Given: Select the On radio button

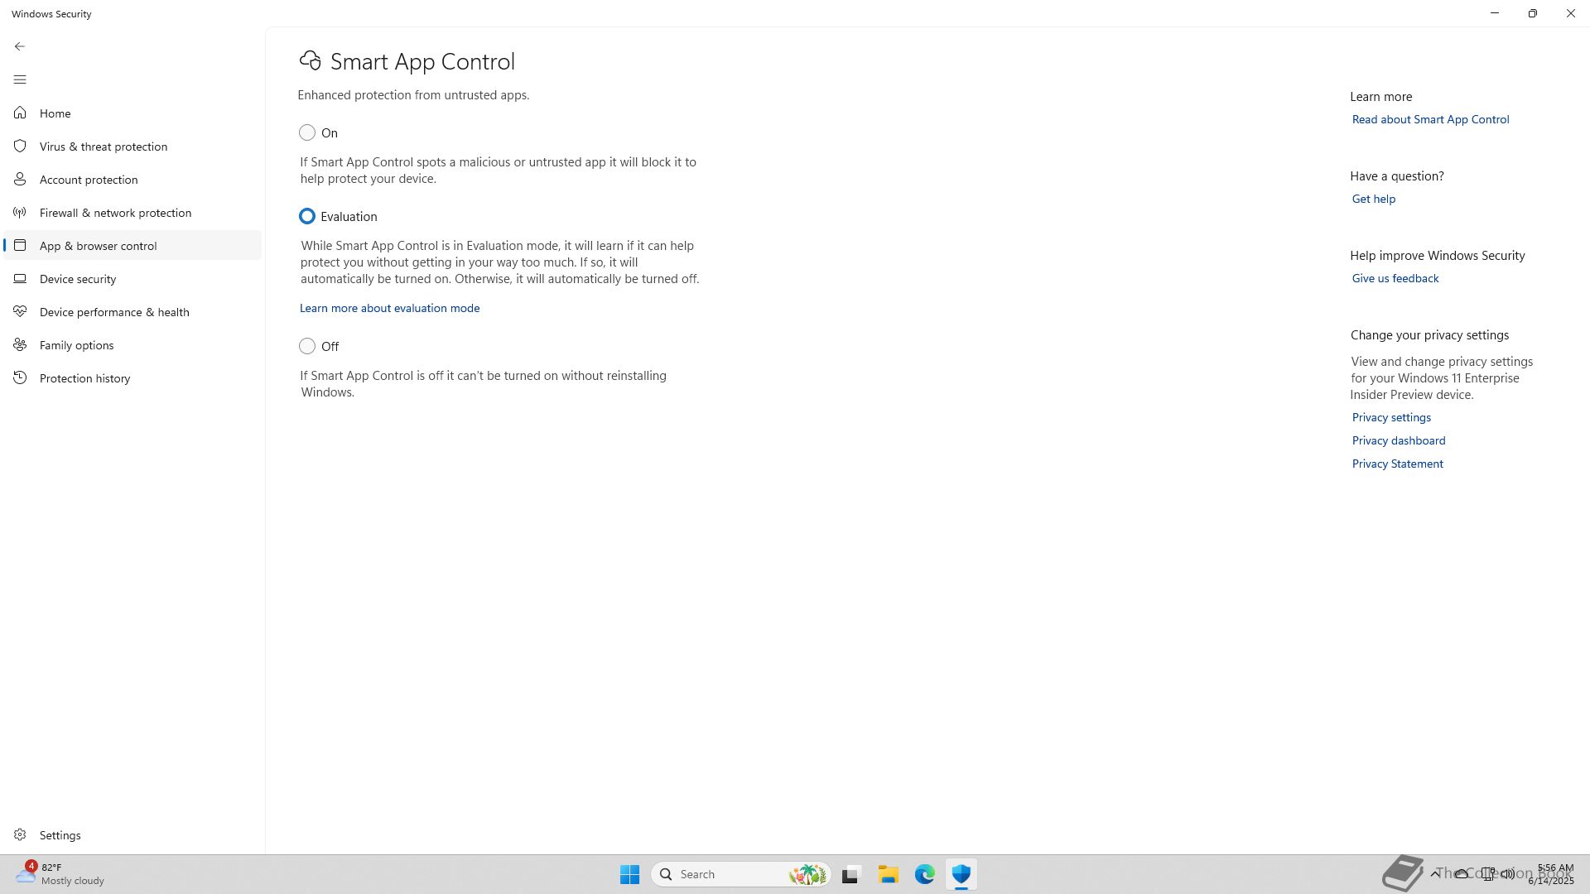Looking at the screenshot, I should click(x=307, y=132).
